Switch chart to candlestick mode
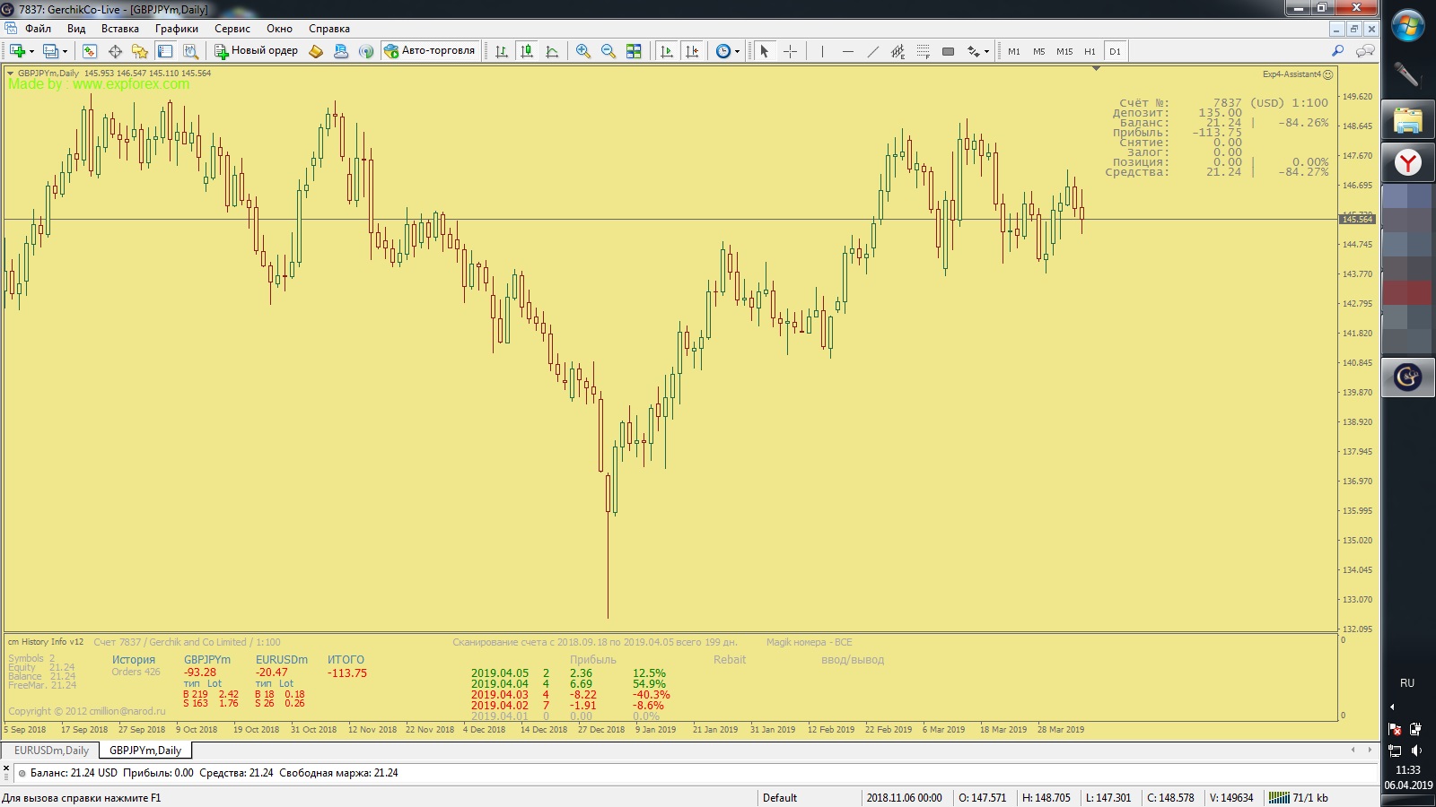This screenshot has height=807, width=1436. pos(527,51)
